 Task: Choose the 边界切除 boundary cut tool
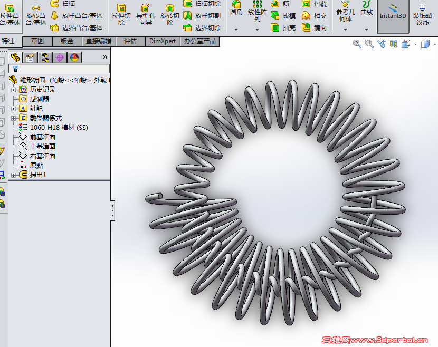202,27
